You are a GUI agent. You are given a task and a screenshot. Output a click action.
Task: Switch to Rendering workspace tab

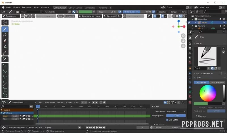[103, 8]
